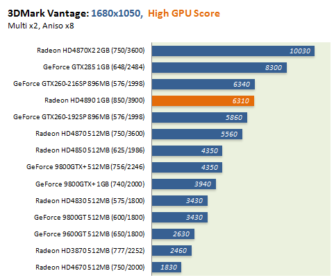Click the 10030 score value
Screen dimensions: 334x280
pyautogui.click(x=300, y=51)
